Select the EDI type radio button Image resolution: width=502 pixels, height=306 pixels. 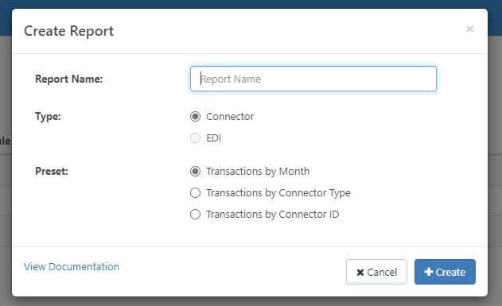click(x=195, y=138)
